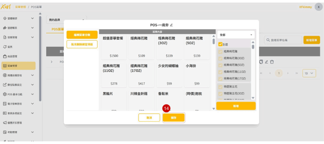Click the menu content grid scrollbar
This screenshot has height=144, width=324.
tap(214, 41)
